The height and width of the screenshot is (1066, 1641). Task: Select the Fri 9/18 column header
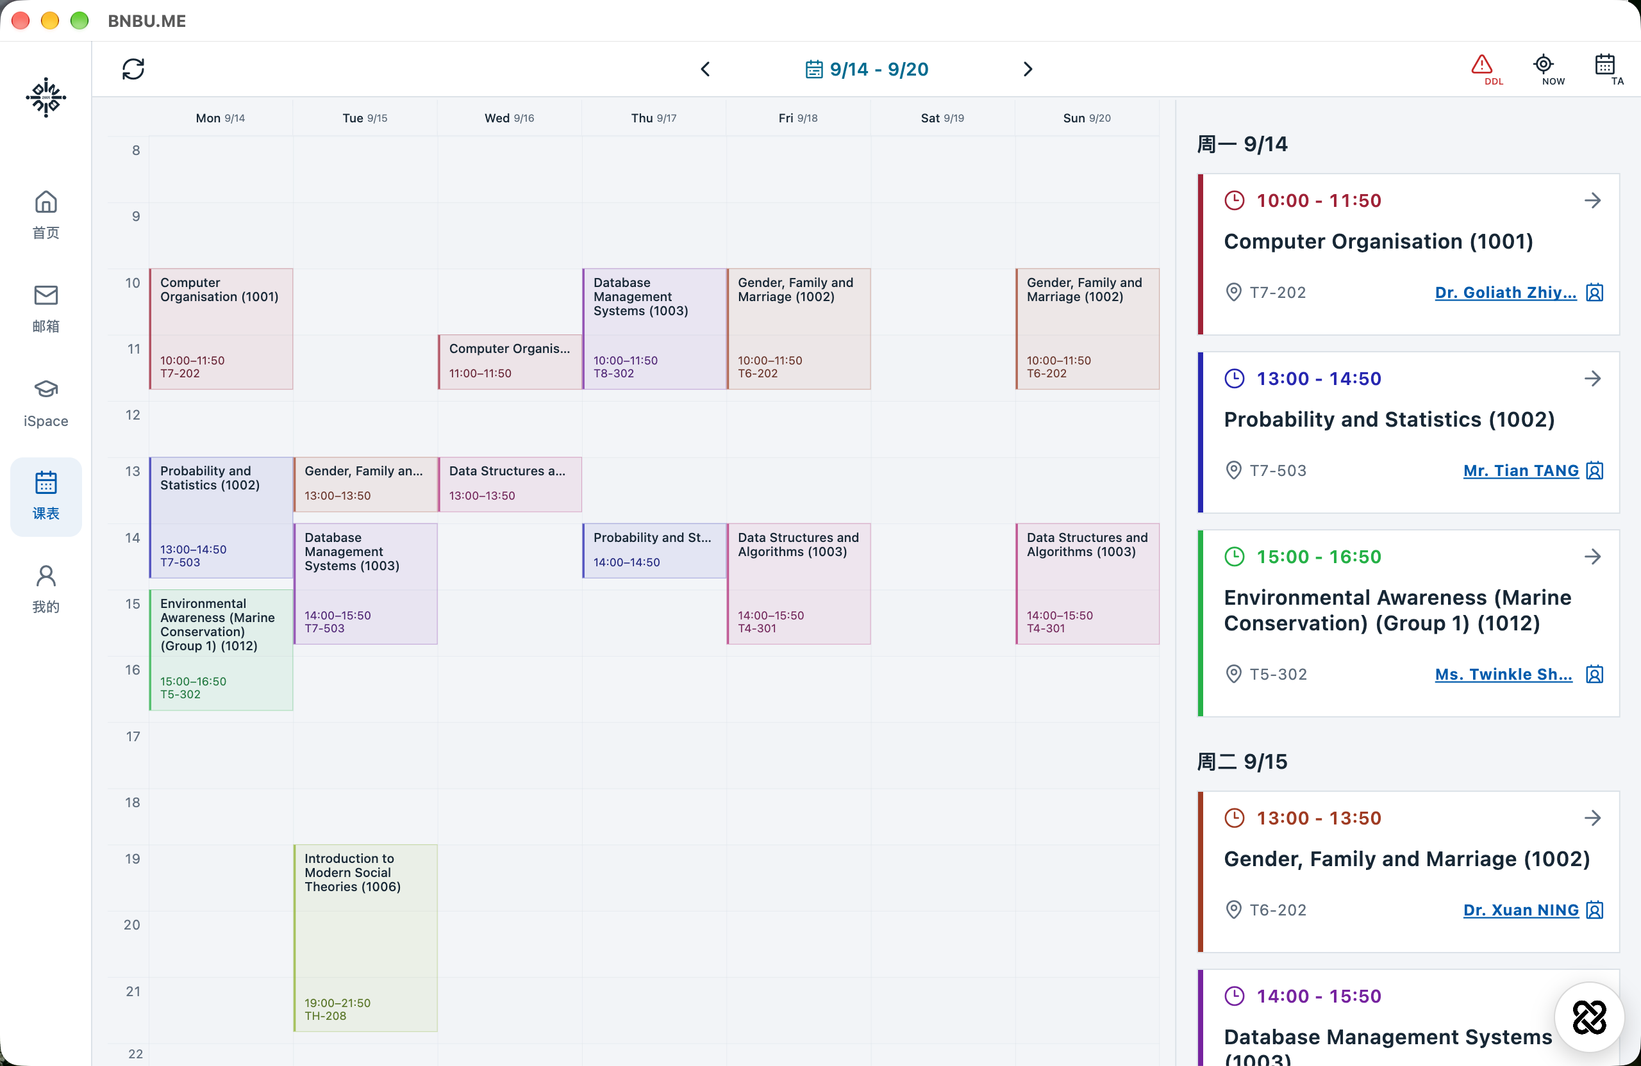(799, 118)
